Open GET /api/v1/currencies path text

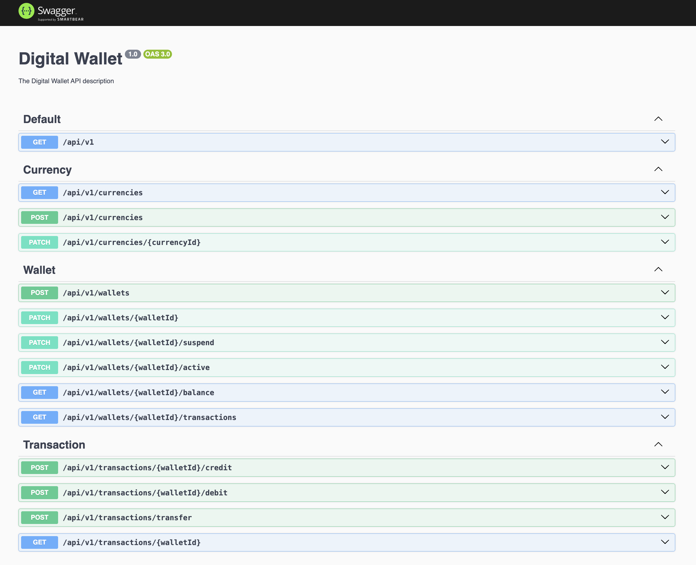103,193
